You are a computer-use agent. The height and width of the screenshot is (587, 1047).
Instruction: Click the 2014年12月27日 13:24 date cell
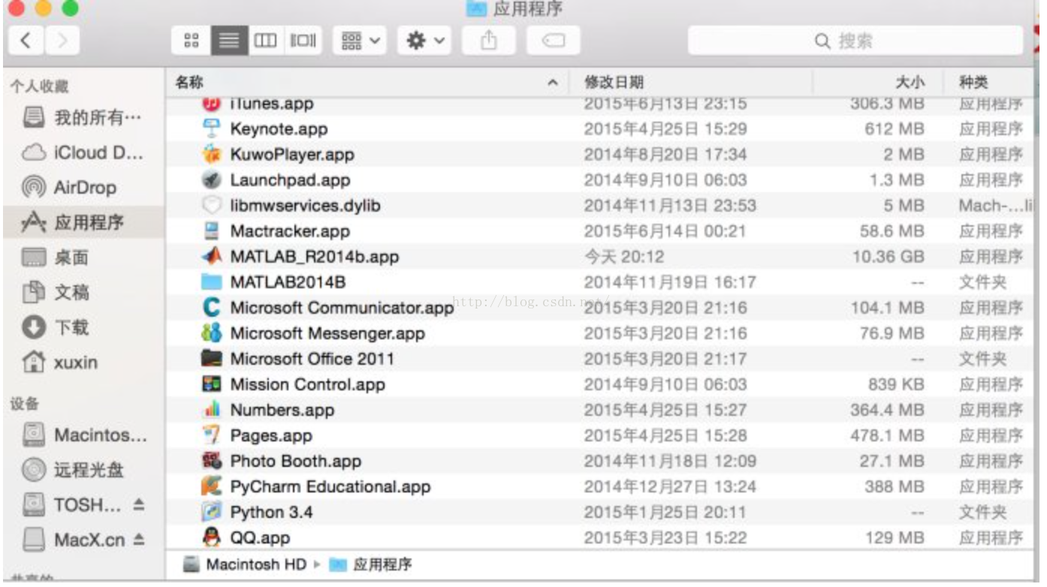670,486
